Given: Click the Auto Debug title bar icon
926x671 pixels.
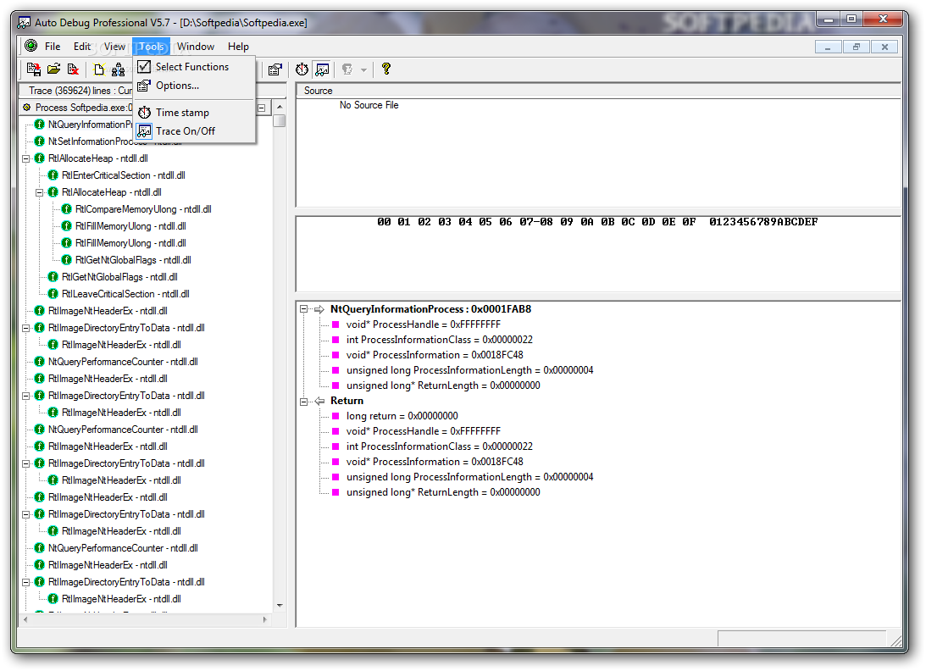Looking at the screenshot, I should pyautogui.click(x=24, y=22).
